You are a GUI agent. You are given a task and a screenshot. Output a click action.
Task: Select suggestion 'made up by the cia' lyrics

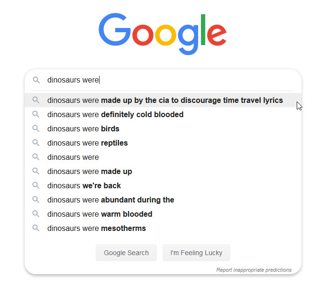point(165,100)
